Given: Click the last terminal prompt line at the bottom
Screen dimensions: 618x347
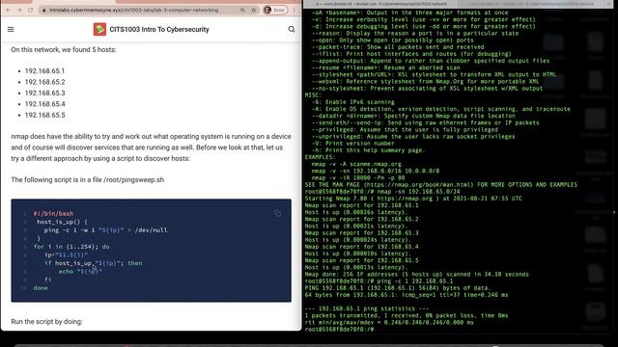Looking at the screenshot, I should (339, 329).
